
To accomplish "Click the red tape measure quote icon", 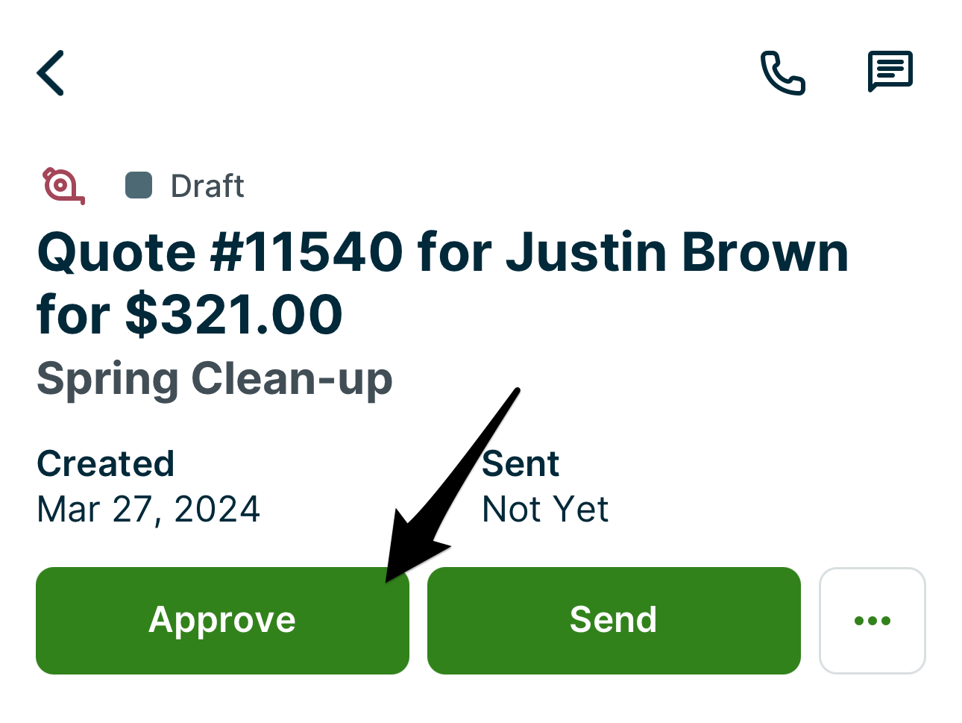I will point(63,186).
